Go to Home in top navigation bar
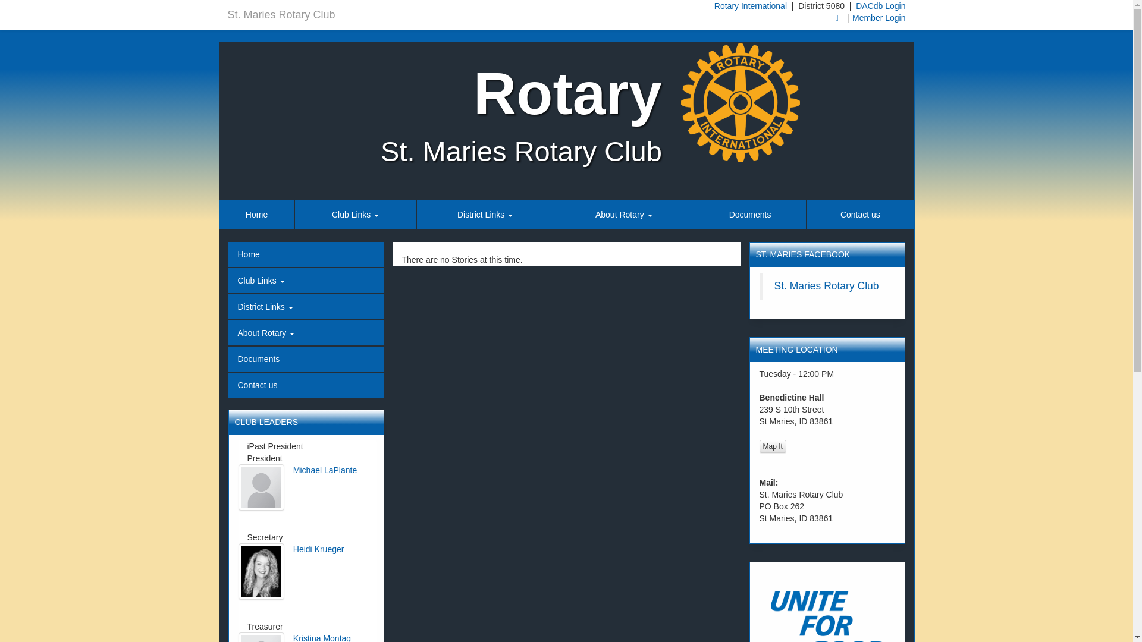 (256, 215)
